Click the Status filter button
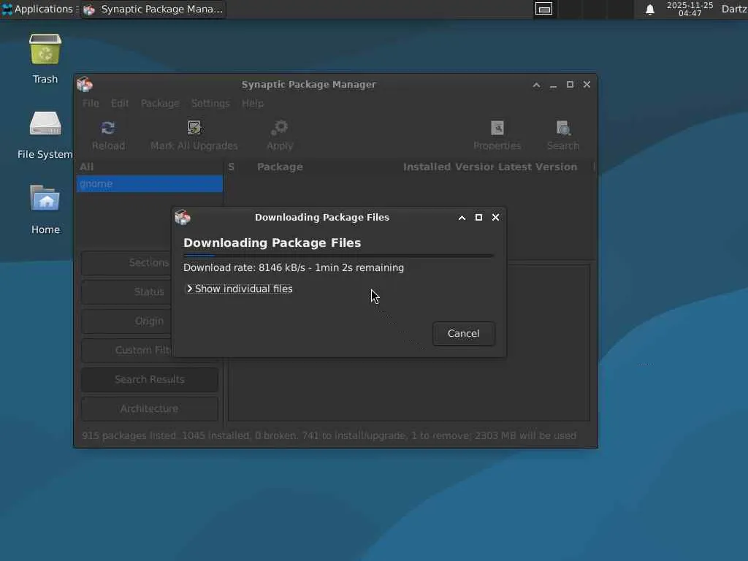 coord(126,291)
